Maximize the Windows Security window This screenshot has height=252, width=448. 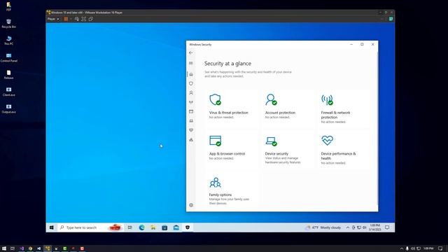pos(362,44)
